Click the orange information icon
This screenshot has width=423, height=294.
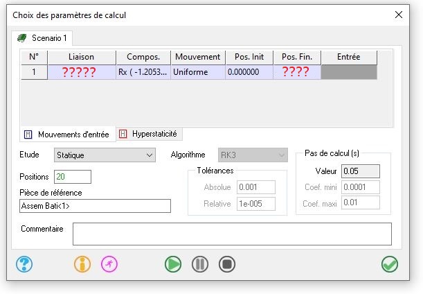pyautogui.click(x=82, y=264)
